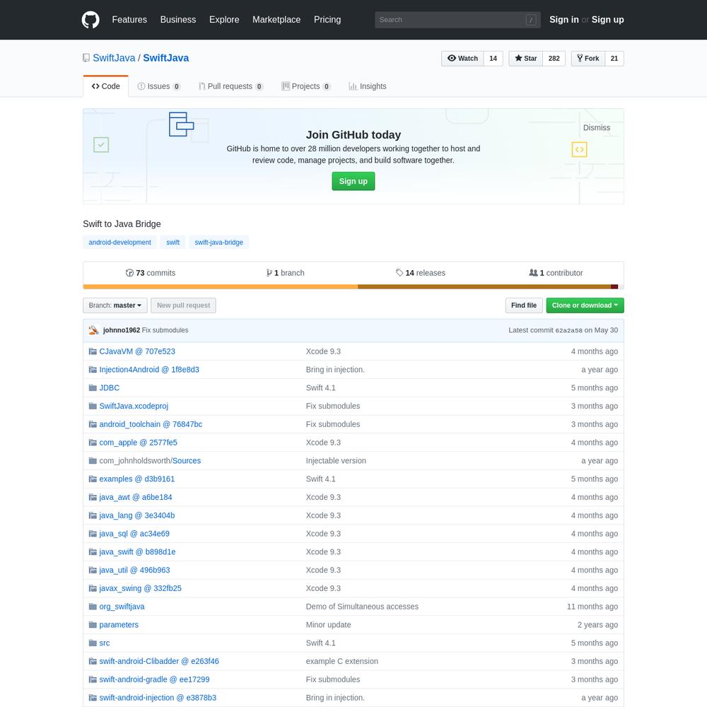Image resolution: width=707 pixels, height=707 pixels.
Task: Open Pricing in the top navigation
Action: (327, 20)
